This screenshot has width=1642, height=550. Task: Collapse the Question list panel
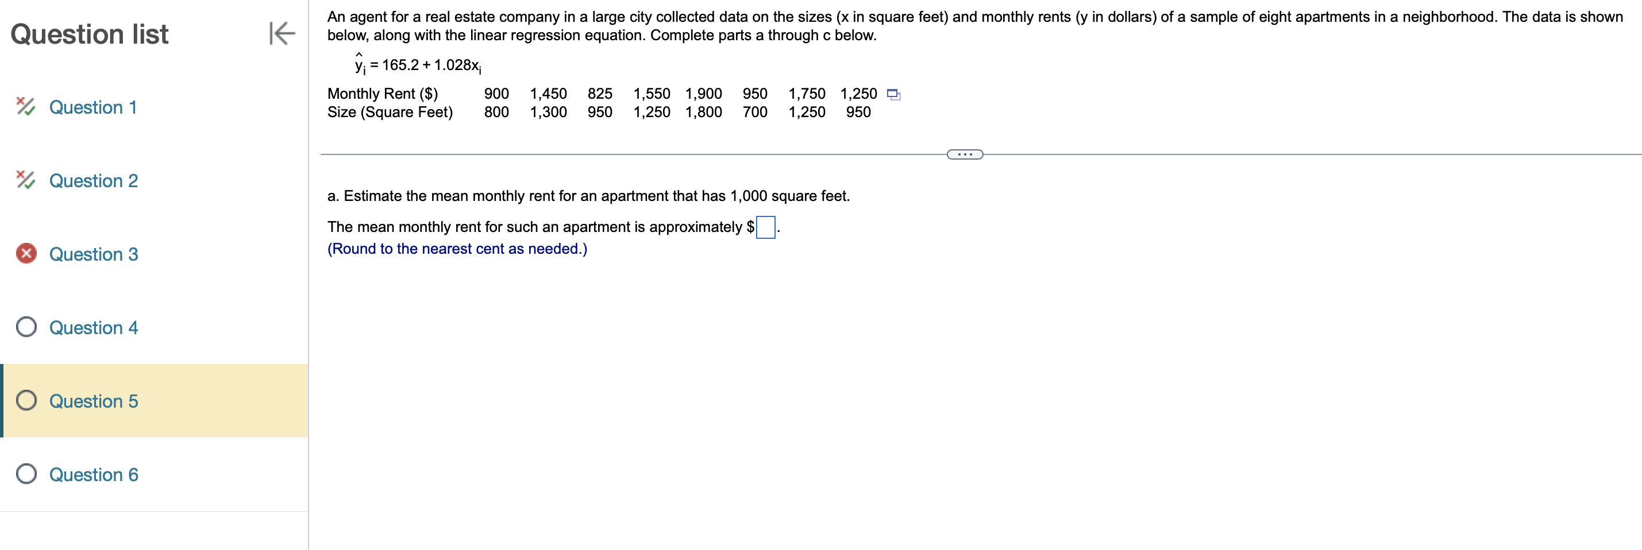click(282, 33)
